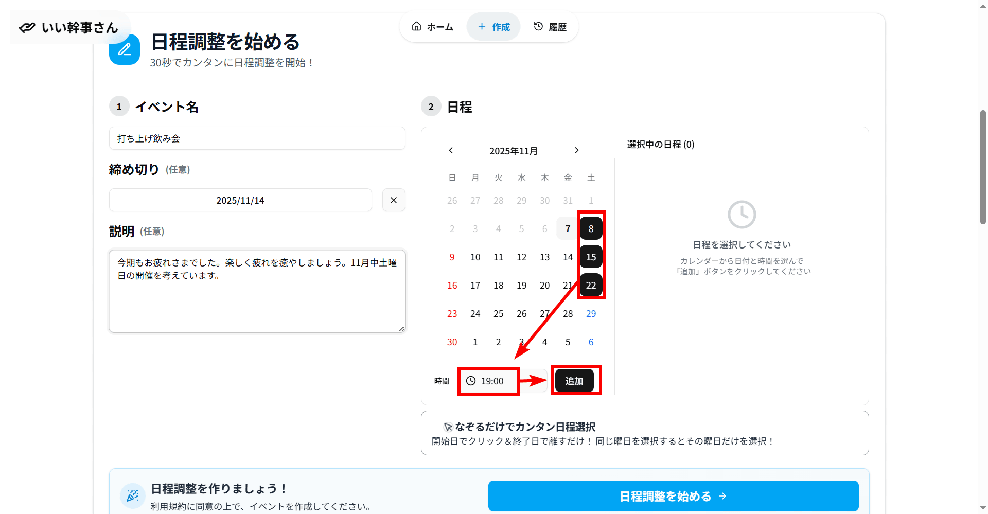The width and height of the screenshot is (988, 514).
Task: Click the 日程調整を始める button
Action: tap(673, 496)
